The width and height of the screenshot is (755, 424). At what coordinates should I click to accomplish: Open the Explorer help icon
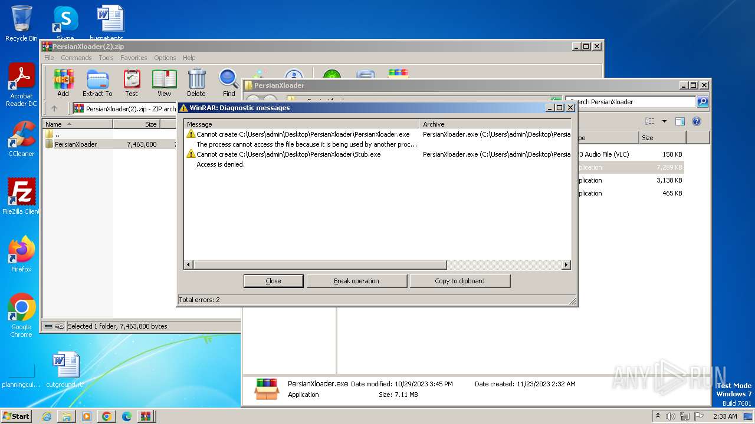click(697, 121)
